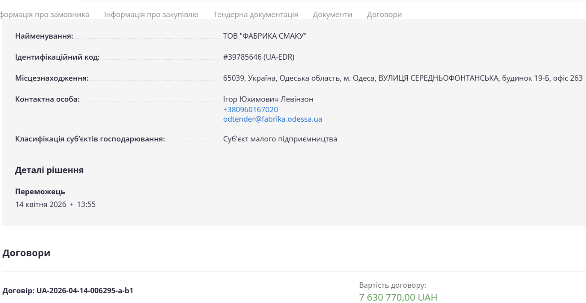Click the Одеса address text

402,78
